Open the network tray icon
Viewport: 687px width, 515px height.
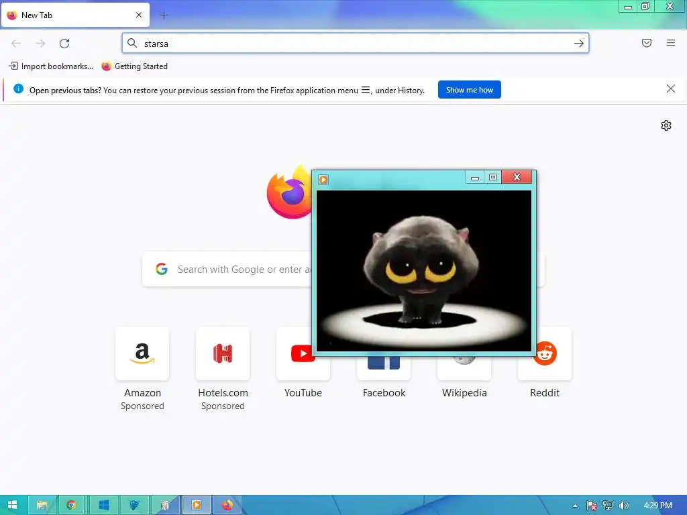click(608, 506)
